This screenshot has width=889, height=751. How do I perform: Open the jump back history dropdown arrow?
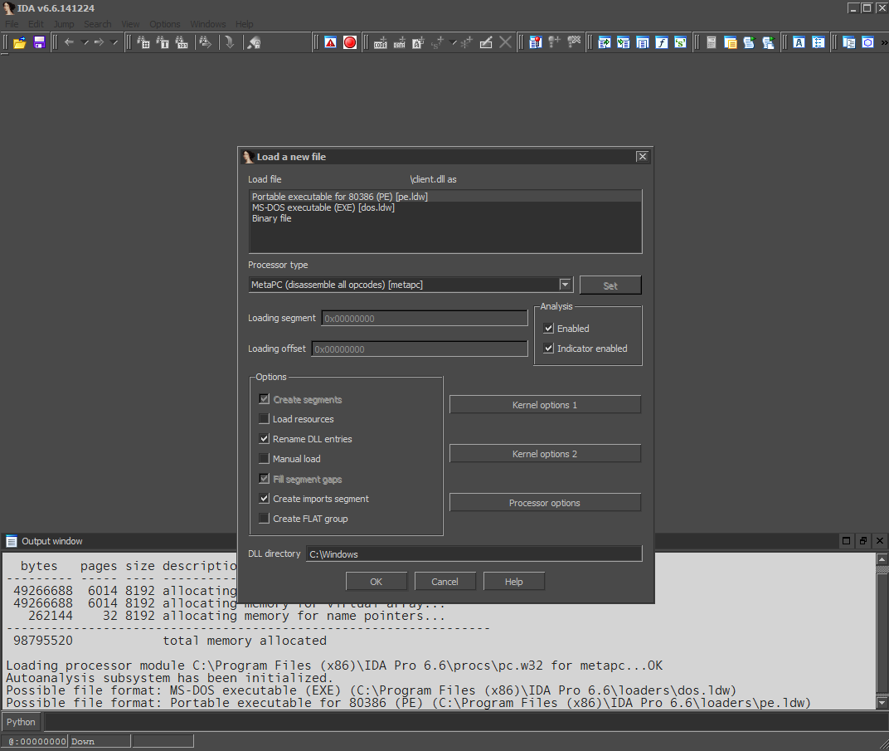point(85,42)
